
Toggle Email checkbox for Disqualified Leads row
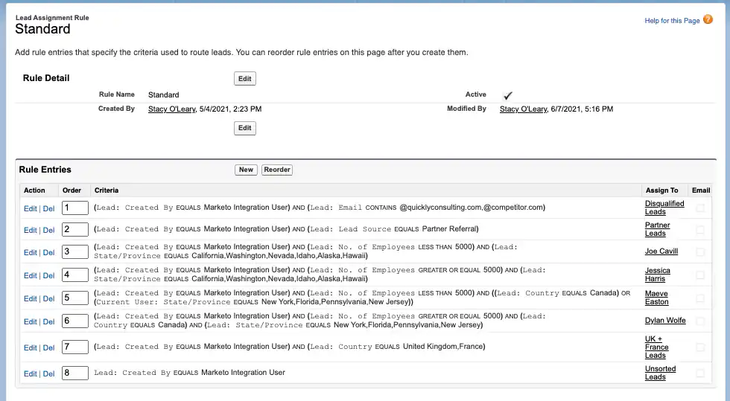[x=699, y=208]
